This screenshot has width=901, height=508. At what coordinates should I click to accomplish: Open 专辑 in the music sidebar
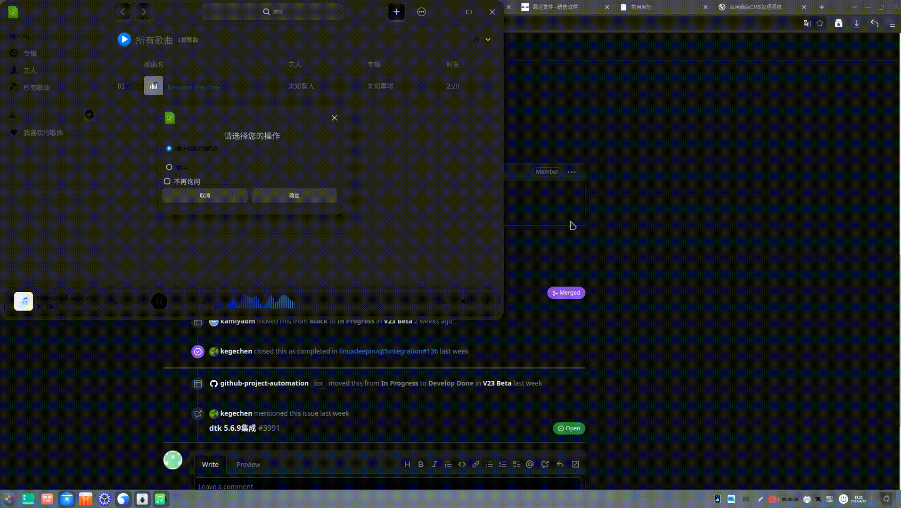coord(30,53)
